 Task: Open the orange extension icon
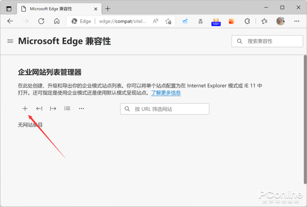coord(232,21)
